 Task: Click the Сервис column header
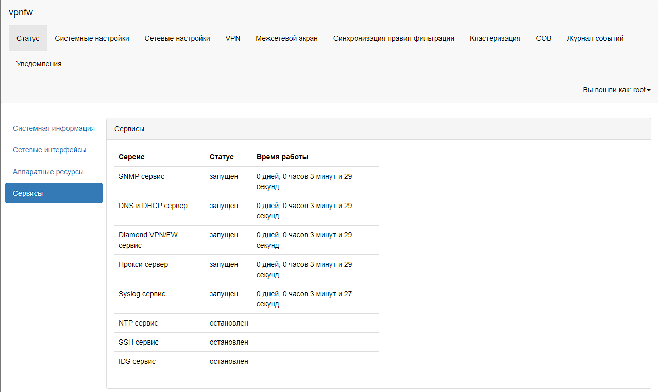coord(131,157)
